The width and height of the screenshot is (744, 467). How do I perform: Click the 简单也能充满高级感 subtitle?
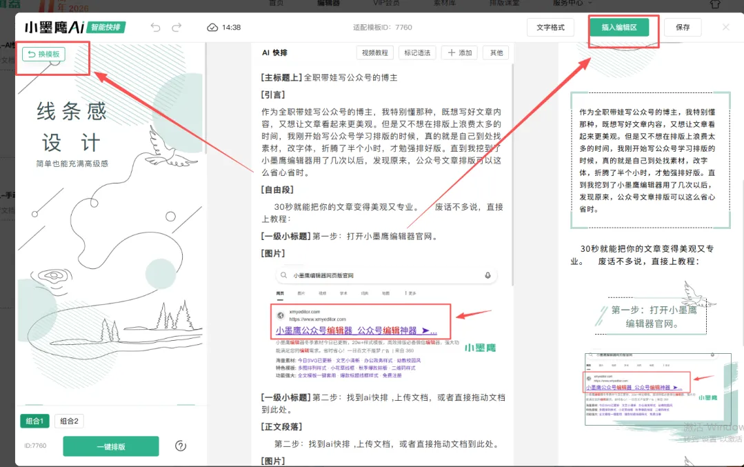72,163
